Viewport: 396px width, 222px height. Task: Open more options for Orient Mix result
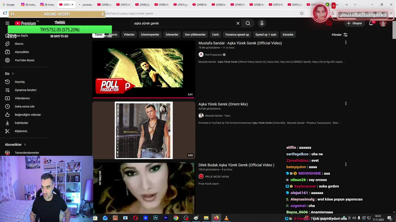coord(346,104)
